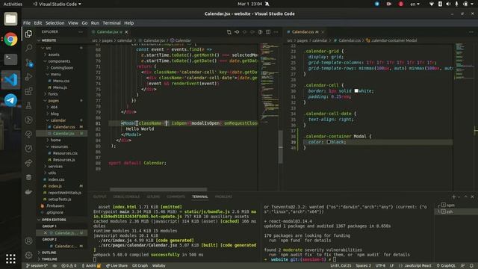Viewport: 478px width, 269px height.
Task: Click UTF-8 encoding in status bar
Action: click(380, 266)
